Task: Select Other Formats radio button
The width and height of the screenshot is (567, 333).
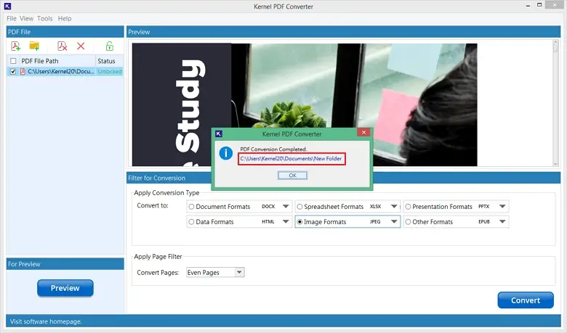Action: click(408, 222)
